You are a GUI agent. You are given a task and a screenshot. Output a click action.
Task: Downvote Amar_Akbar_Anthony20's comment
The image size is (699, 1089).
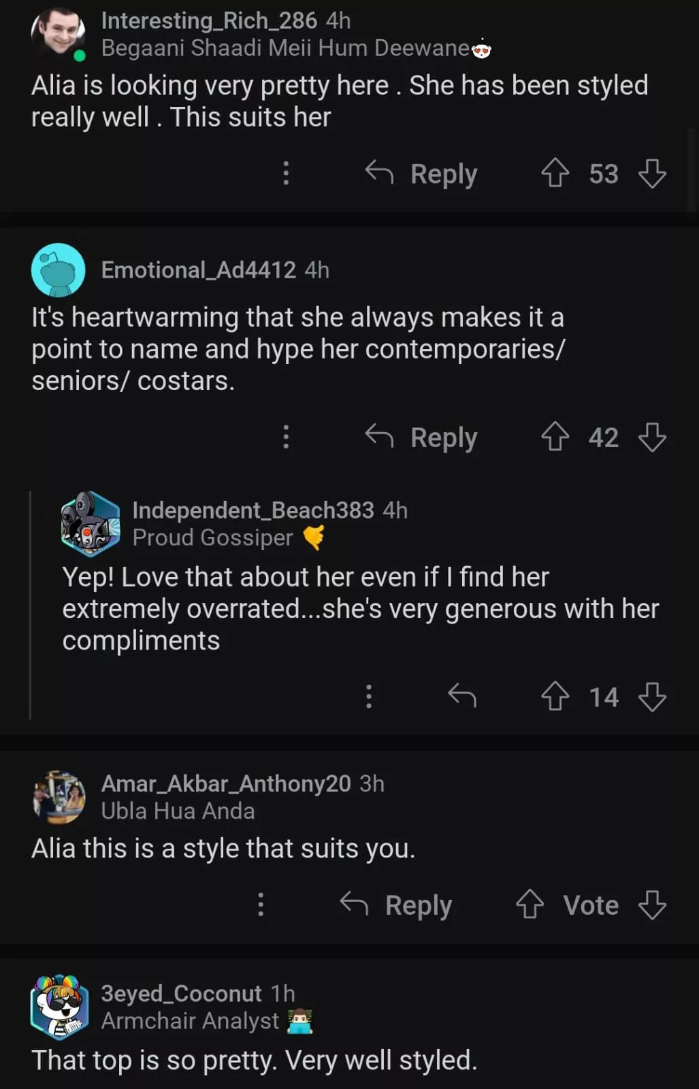pos(652,905)
